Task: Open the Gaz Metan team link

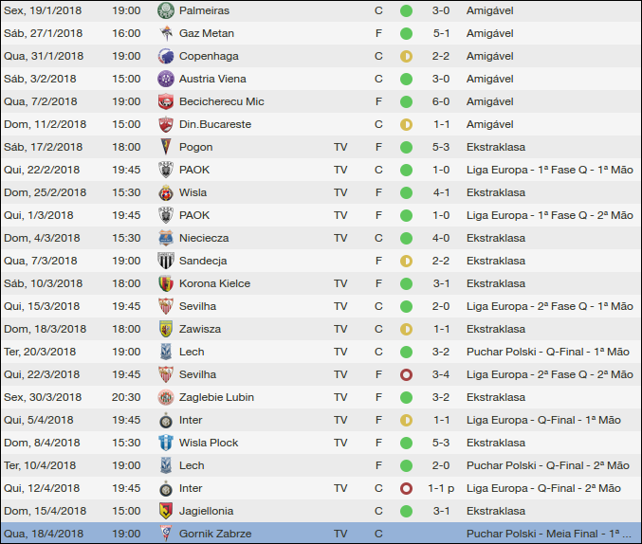Action: 206,33
